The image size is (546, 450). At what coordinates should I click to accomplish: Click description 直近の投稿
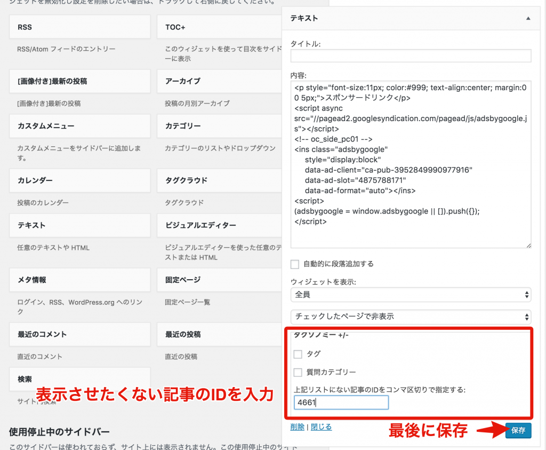coord(181,357)
